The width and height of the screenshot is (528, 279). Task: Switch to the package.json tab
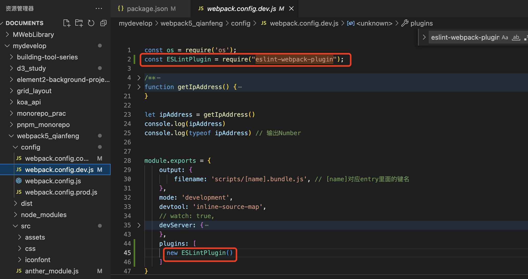click(x=147, y=9)
